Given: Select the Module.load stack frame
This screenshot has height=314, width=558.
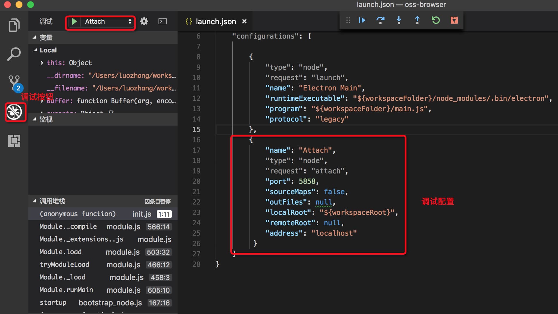Looking at the screenshot, I should (x=61, y=252).
